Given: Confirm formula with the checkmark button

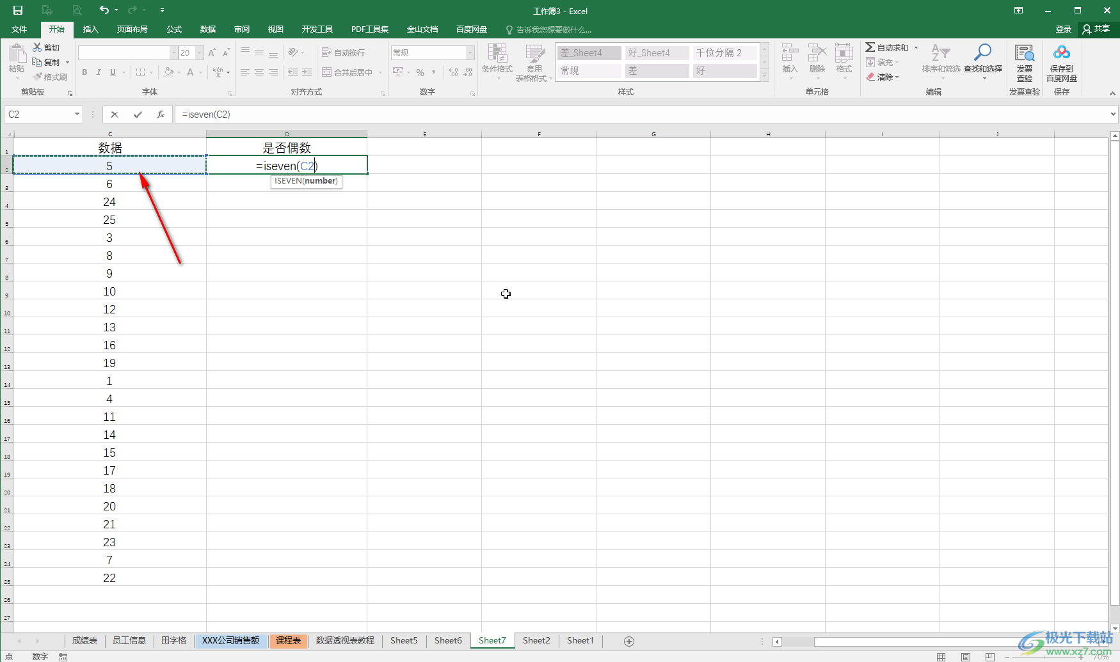Looking at the screenshot, I should click(138, 114).
